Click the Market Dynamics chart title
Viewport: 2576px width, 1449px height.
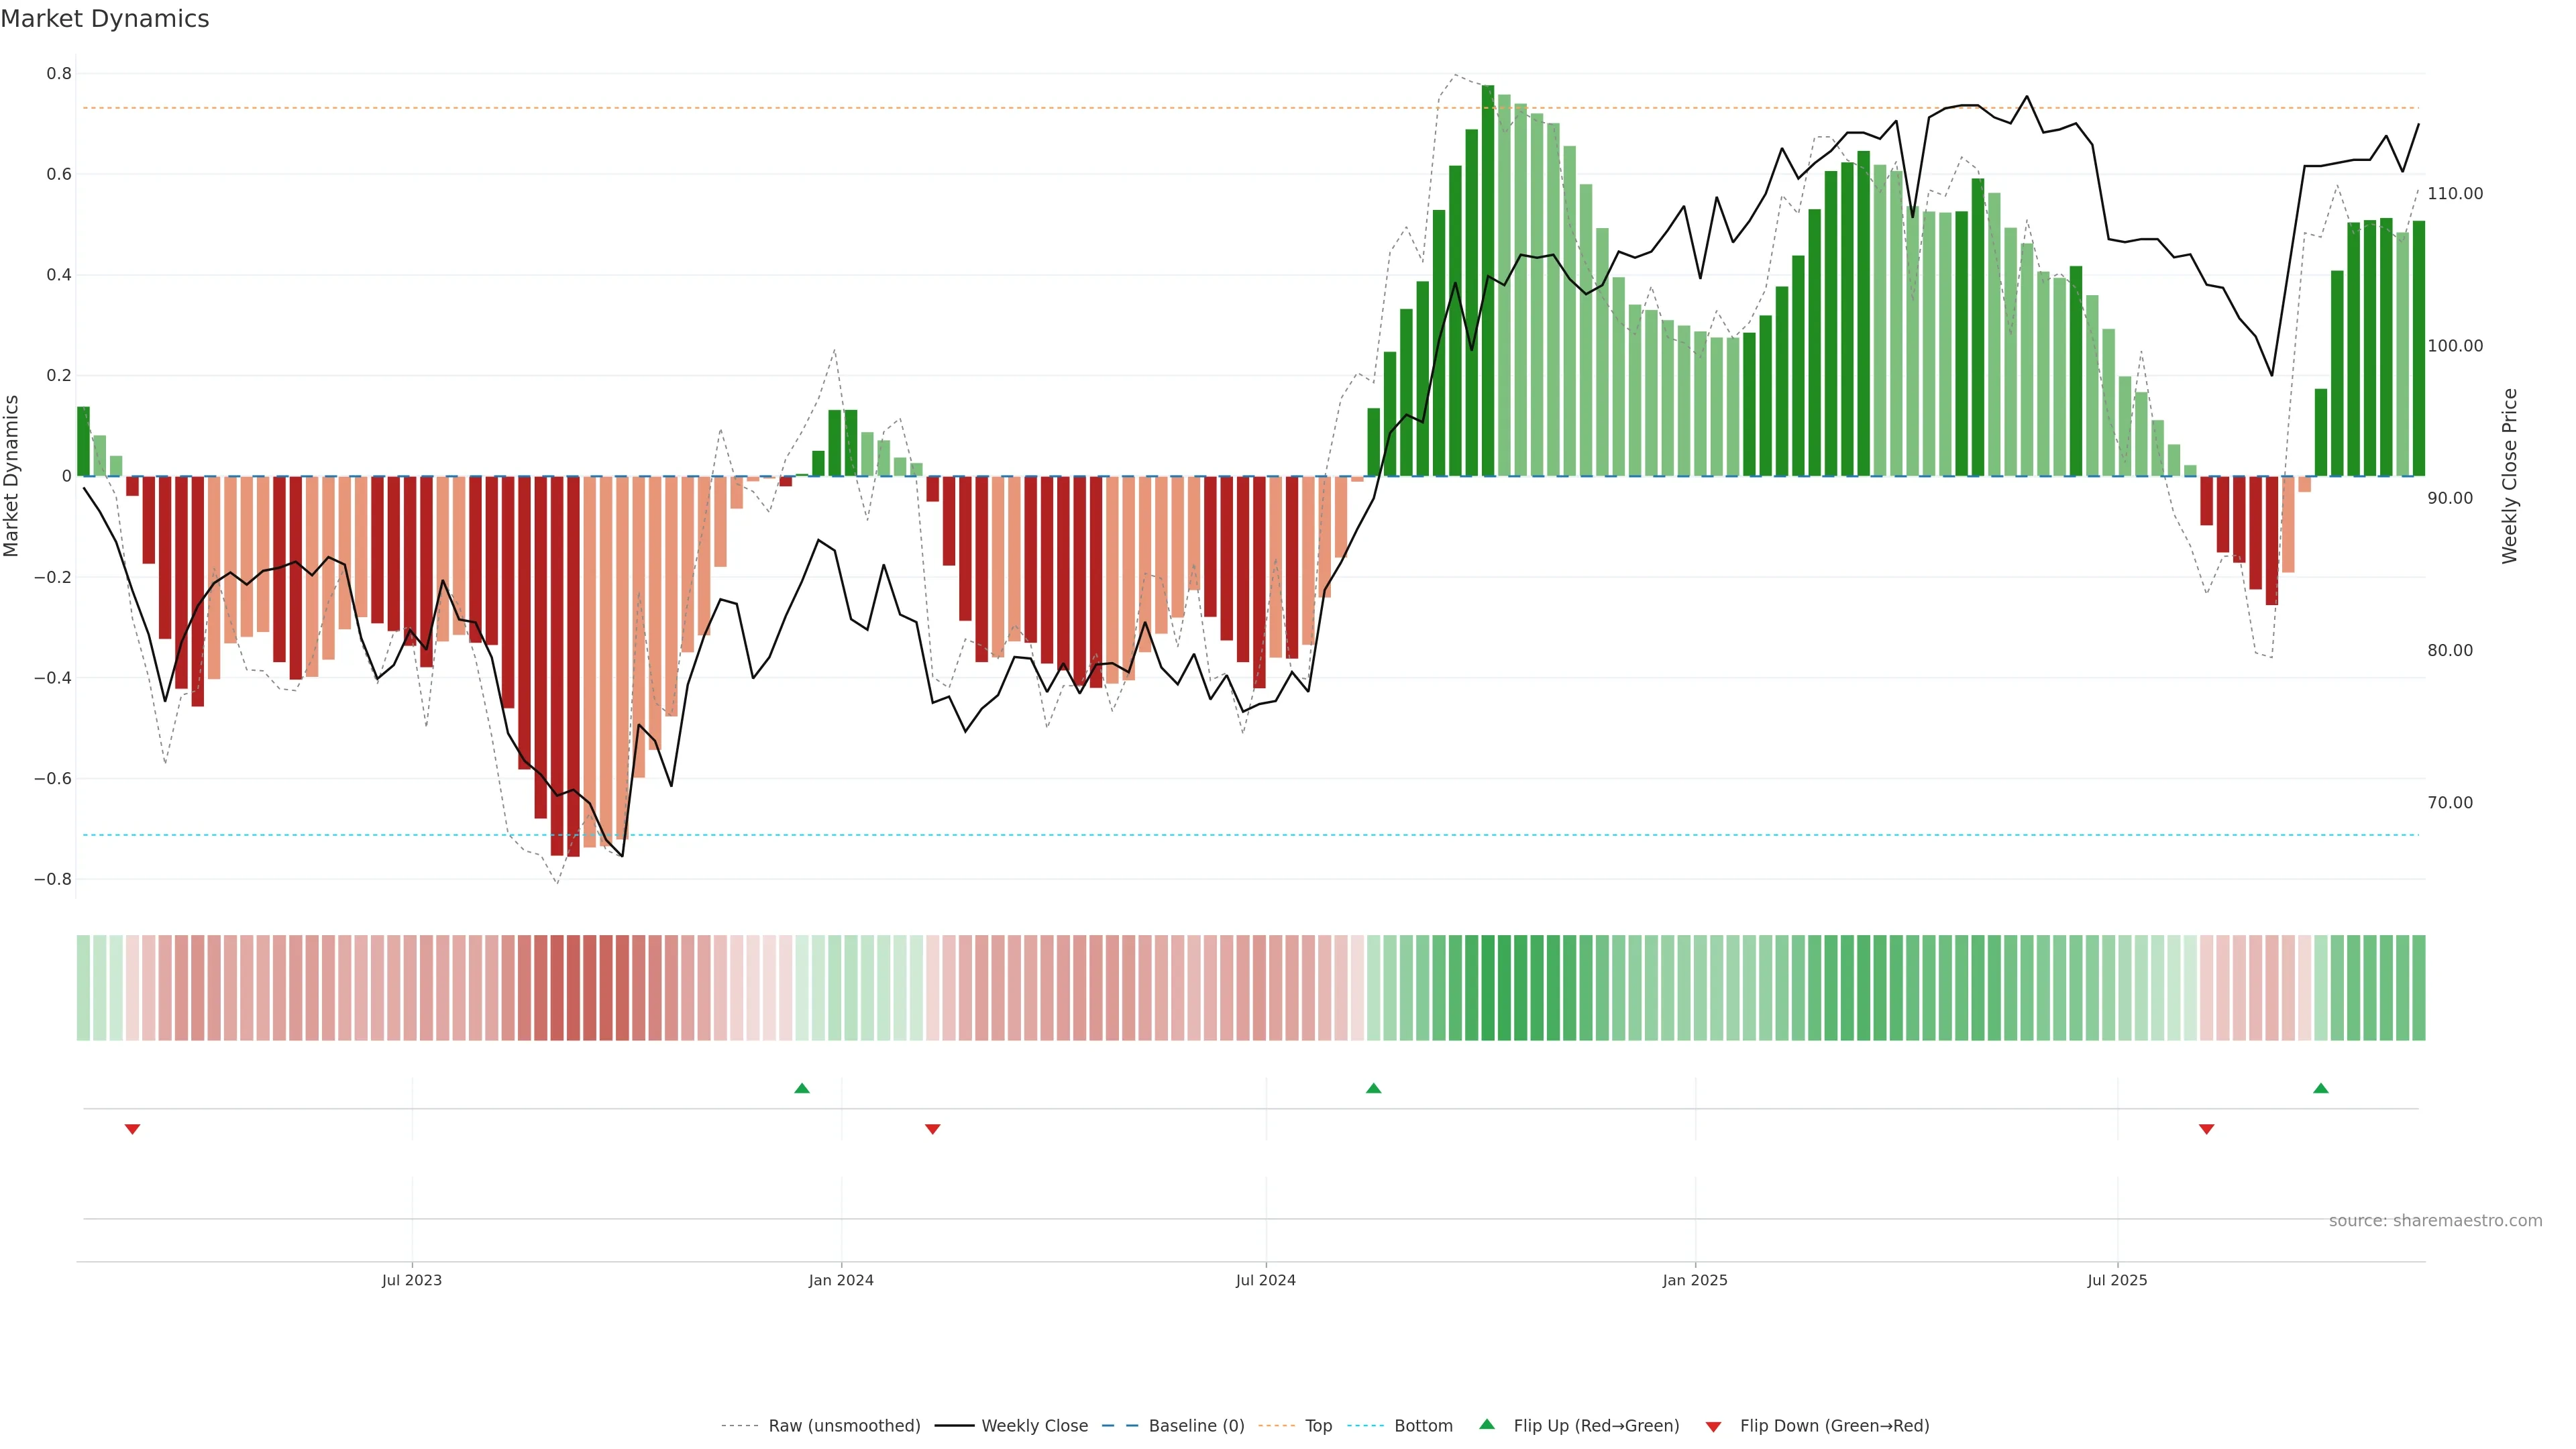click(x=105, y=19)
